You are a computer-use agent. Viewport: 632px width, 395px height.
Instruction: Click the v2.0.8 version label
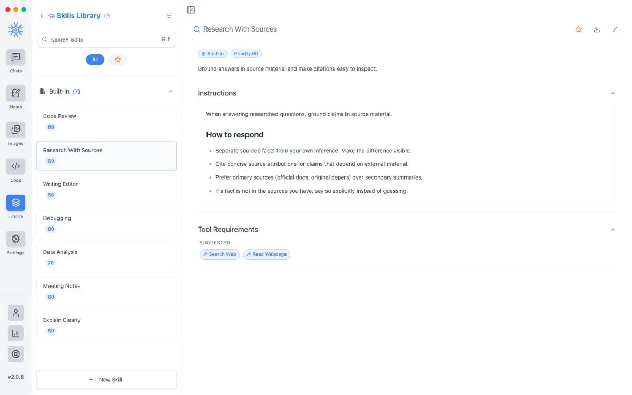16,377
